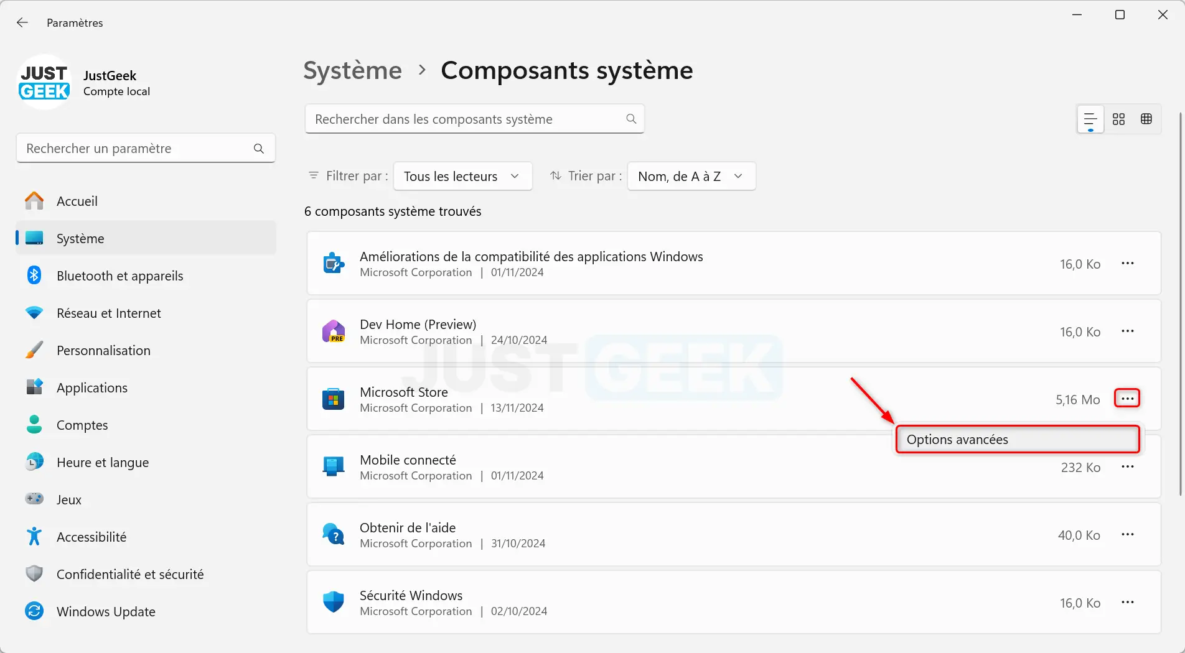
Task: Open the Nom, de A à Z sort dropdown
Action: (x=691, y=176)
